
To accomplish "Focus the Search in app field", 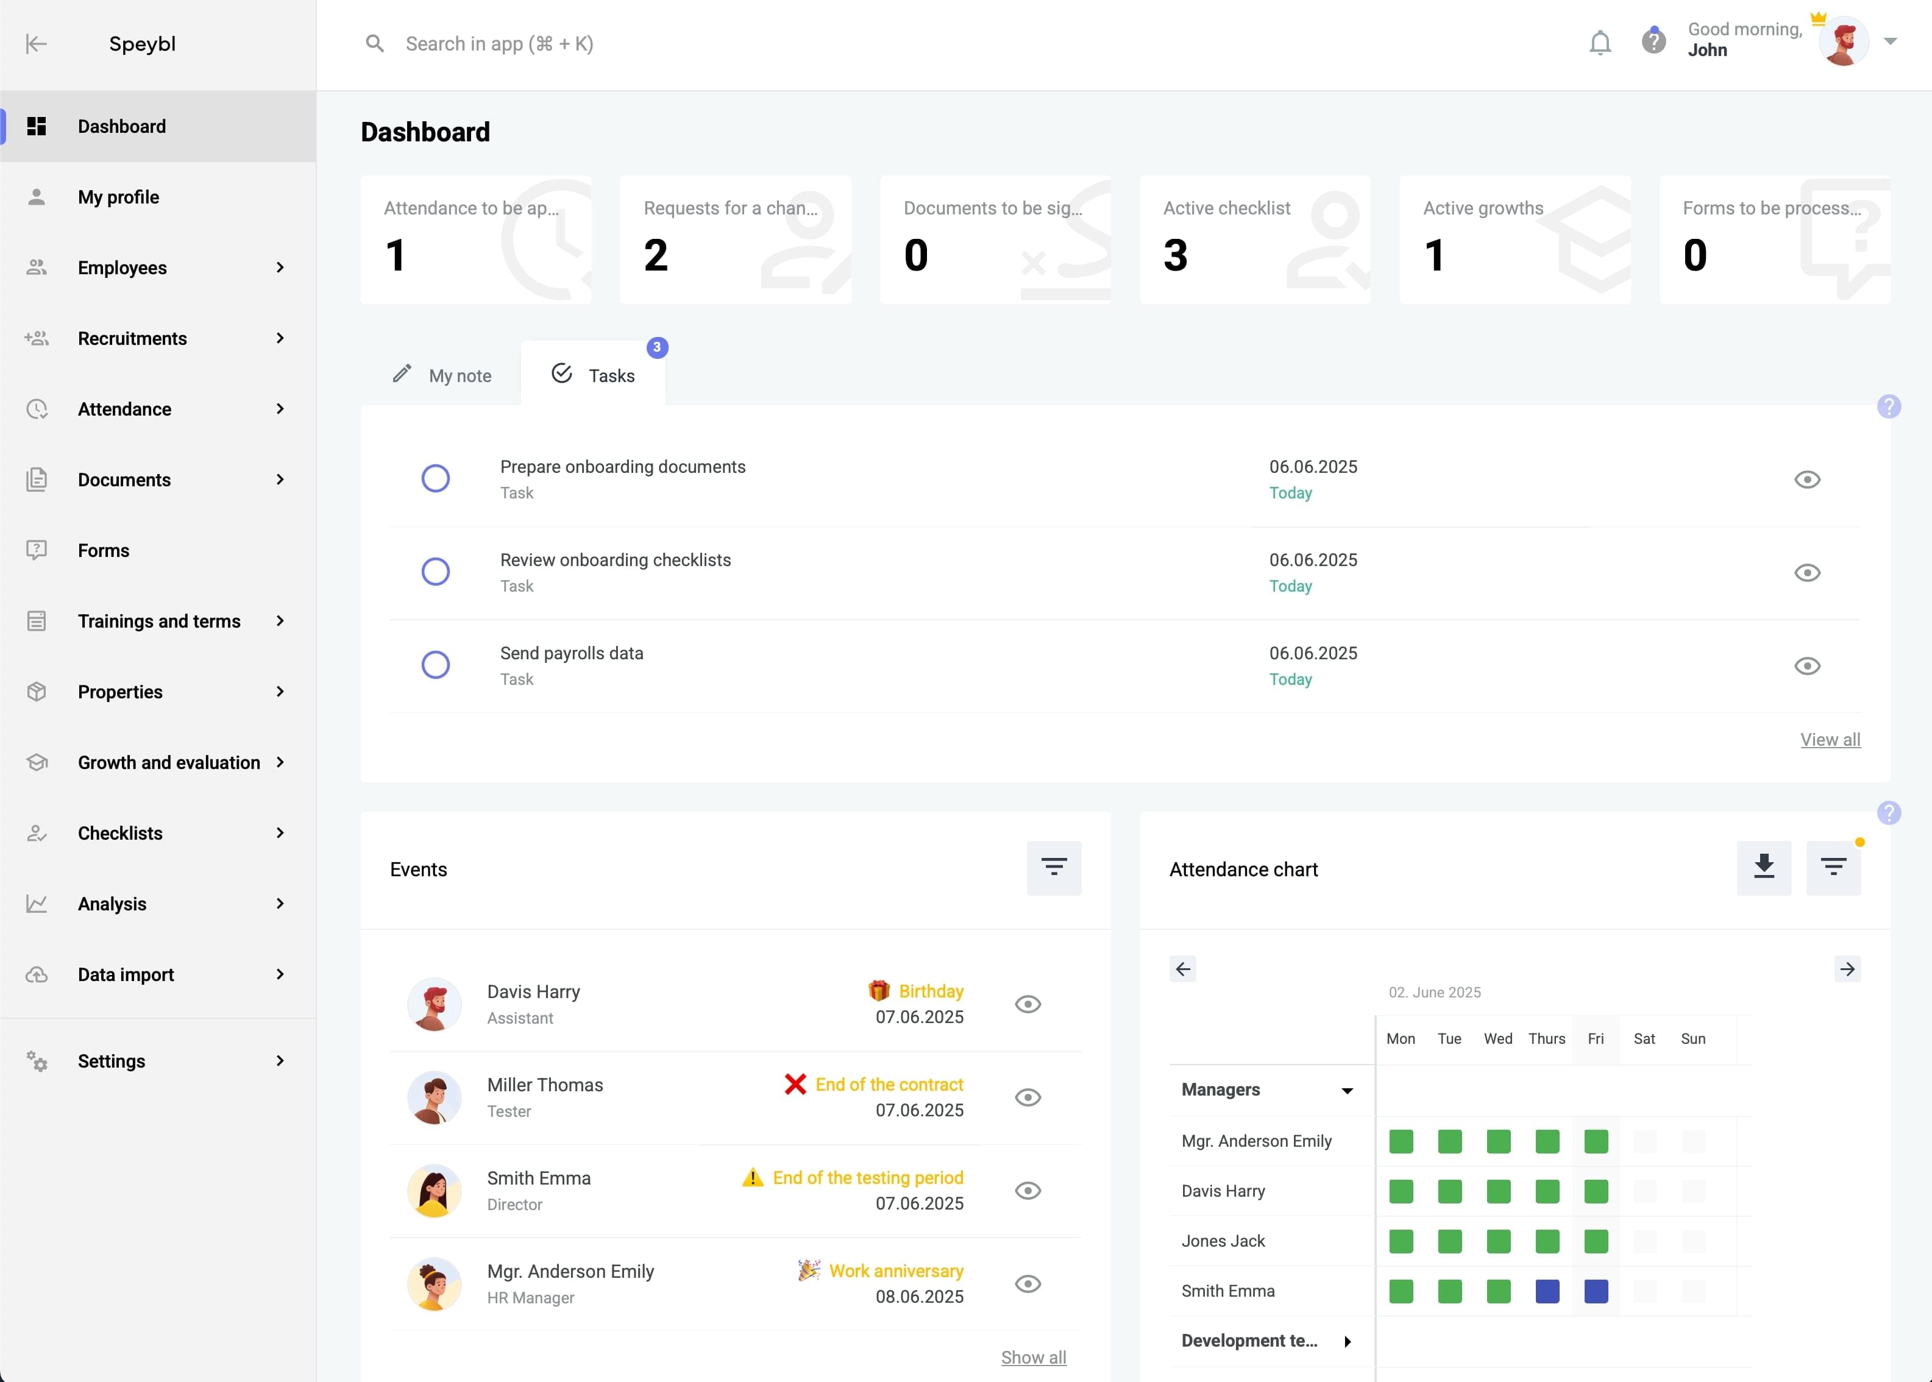I will (499, 43).
